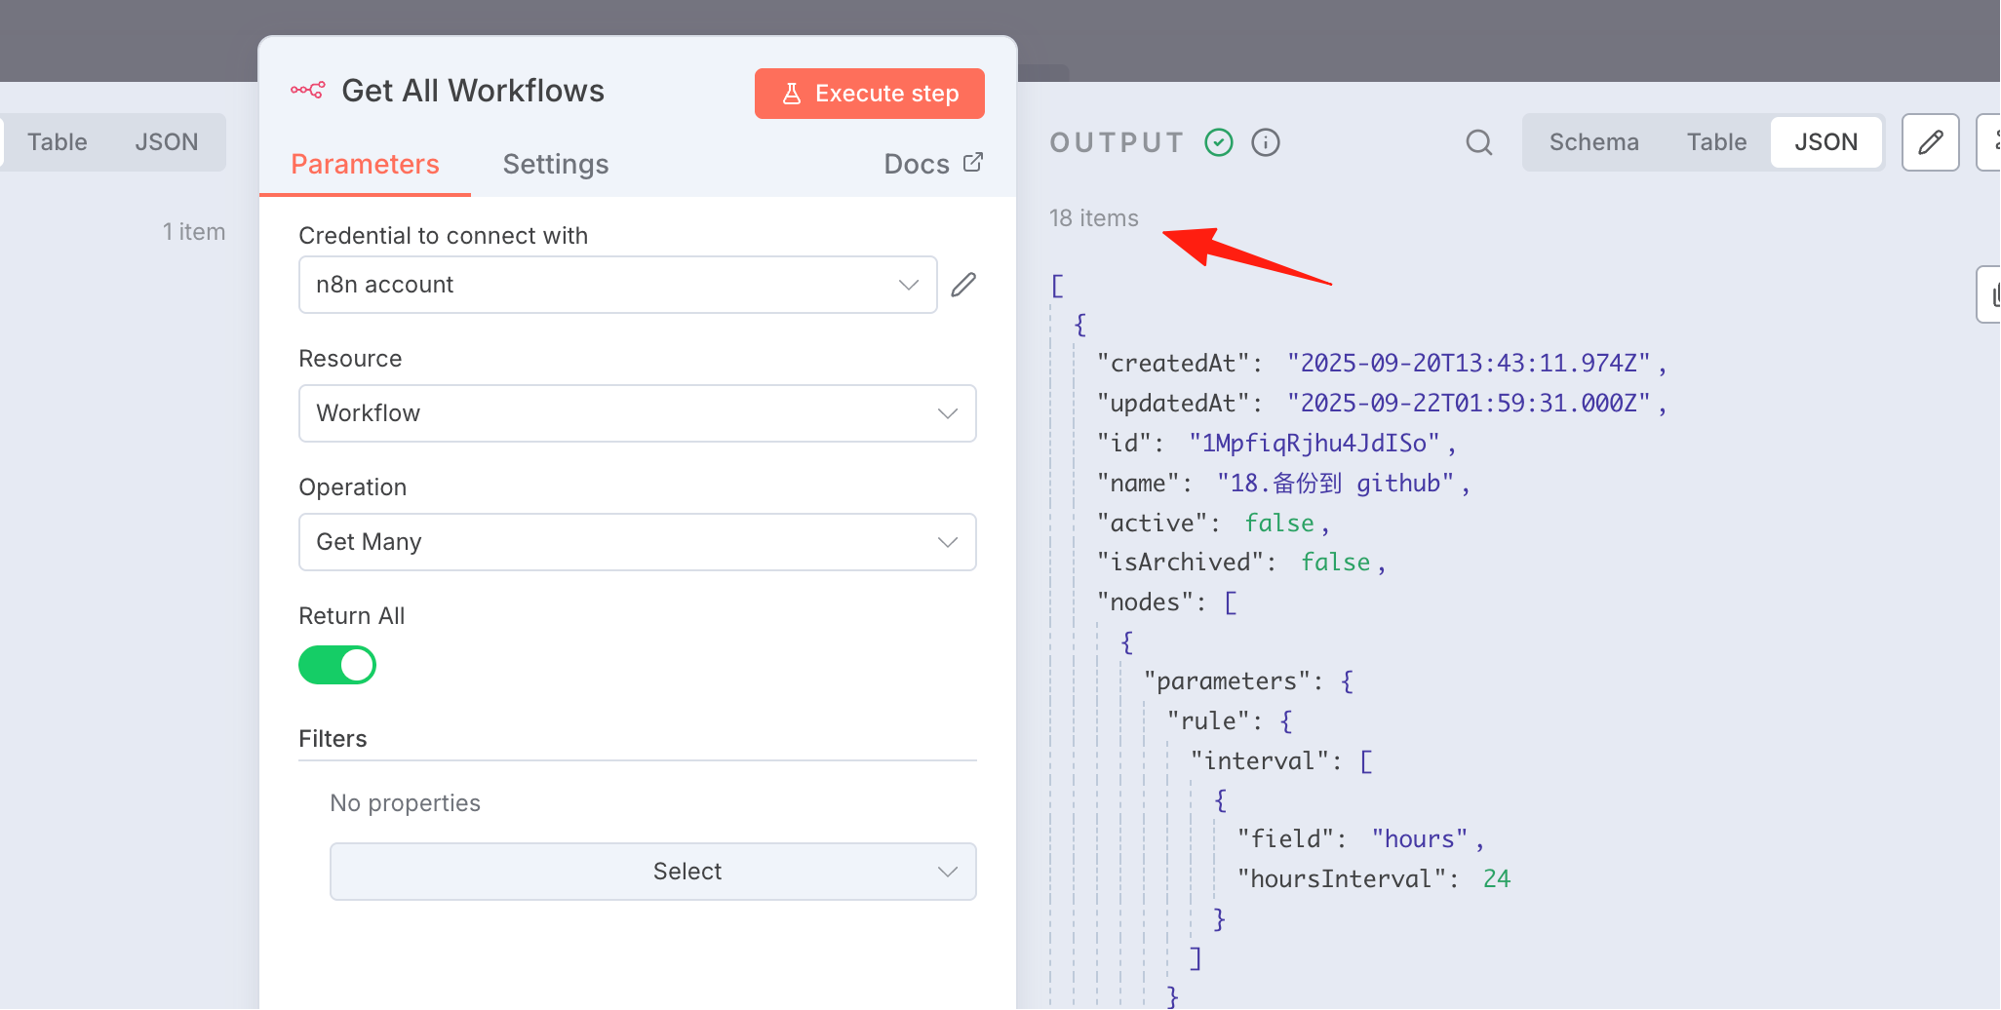Open output search magnifier icon

pyautogui.click(x=1479, y=142)
